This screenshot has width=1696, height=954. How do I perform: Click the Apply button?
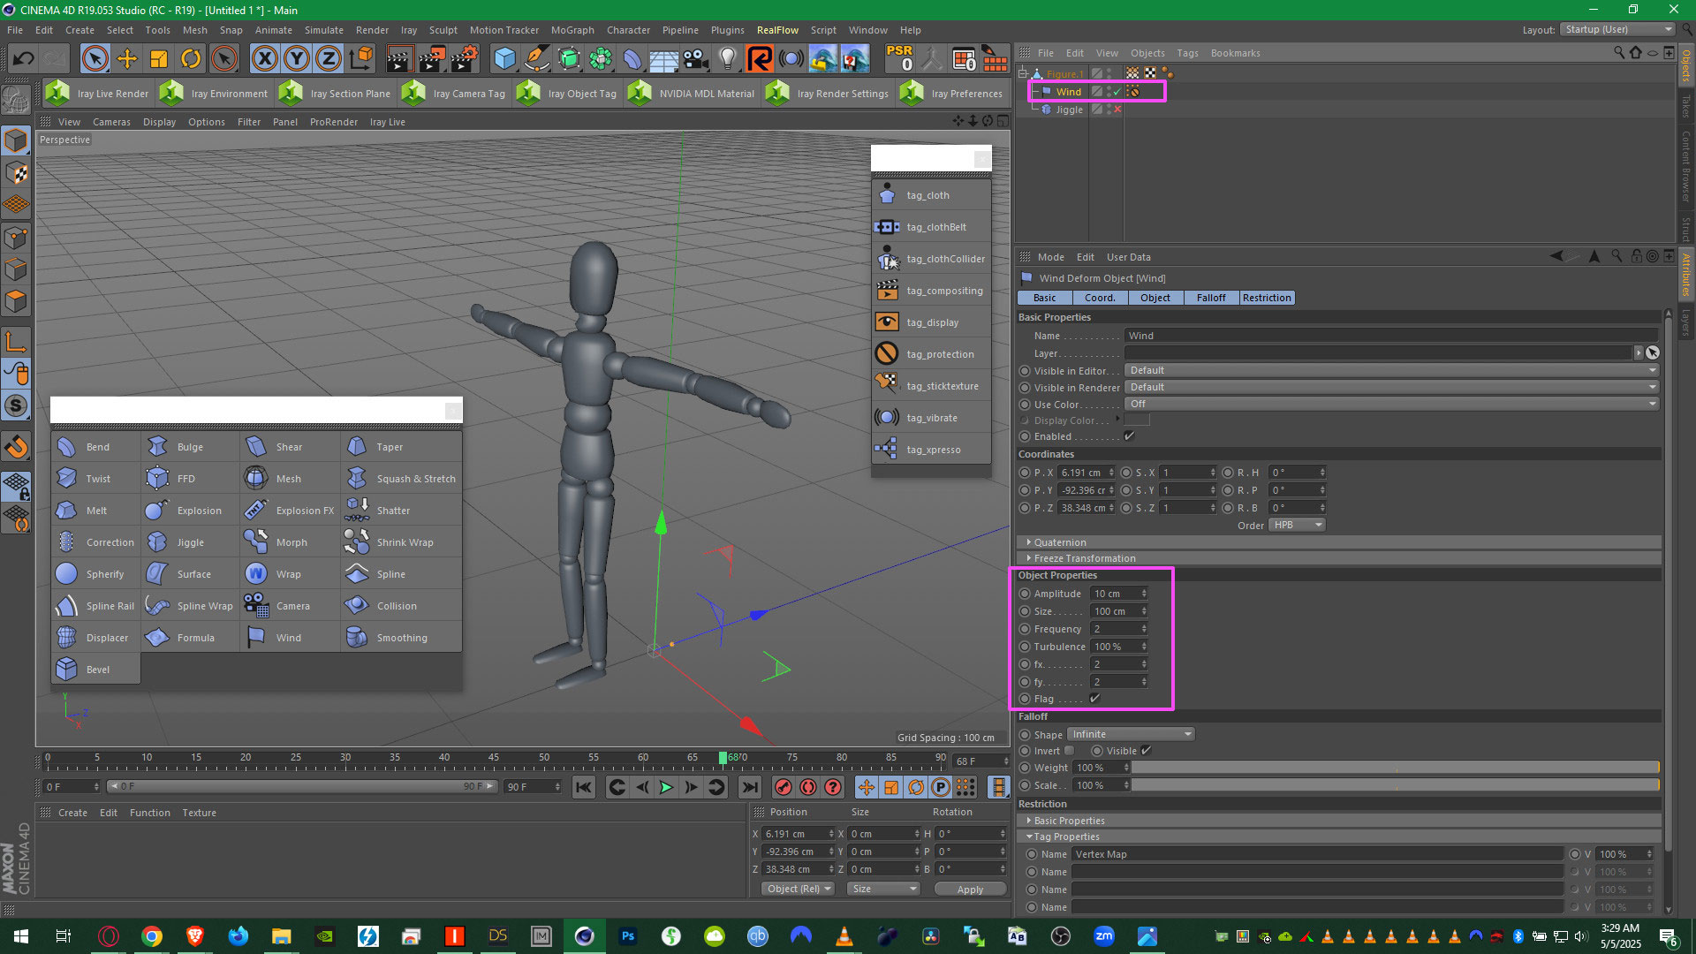(x=970, y=889)
